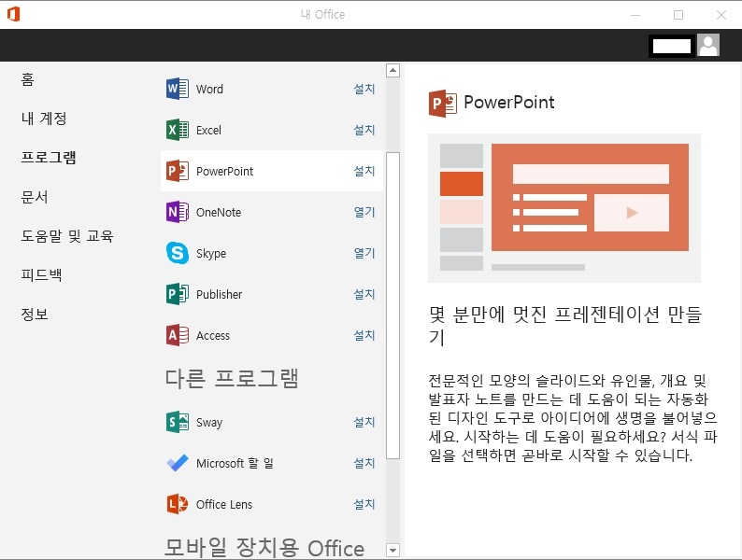
Task: Click the Microsoft 할 일 checkmark icon
Action: point(178,463)
